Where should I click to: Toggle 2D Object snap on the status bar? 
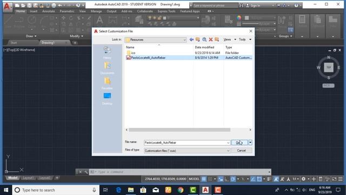(x=259, y=179)
